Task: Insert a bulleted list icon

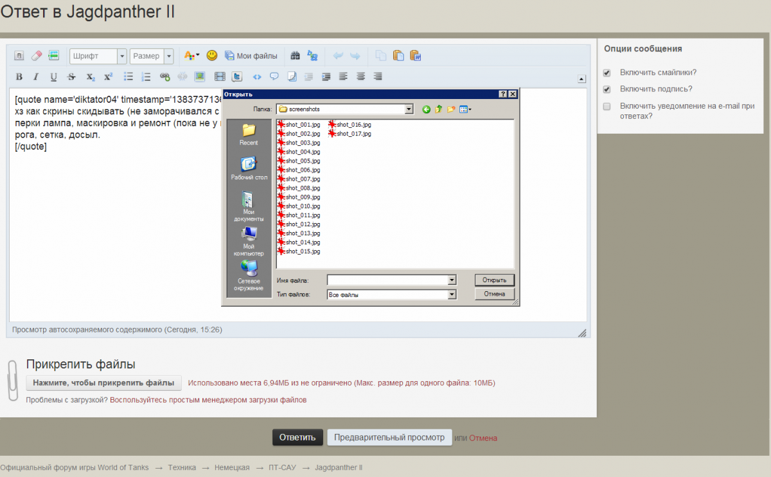Action: pos(128,76)
